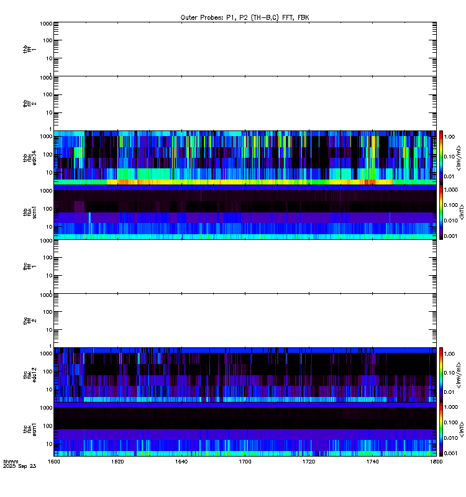This screenshot has height=497, width=466.
Task: Click '0.001' on the thc scm1 color bar scale
Action: (x=451, y=454)
